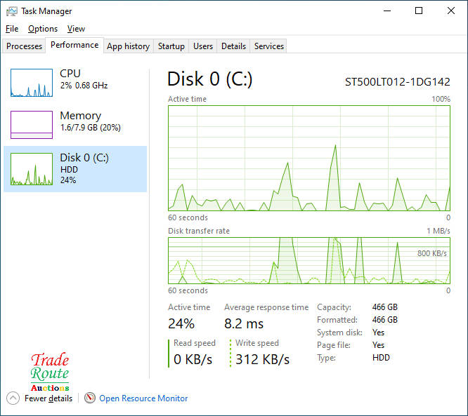Click the Disk active time graph
Screen dimensions: 468x416
309,158
